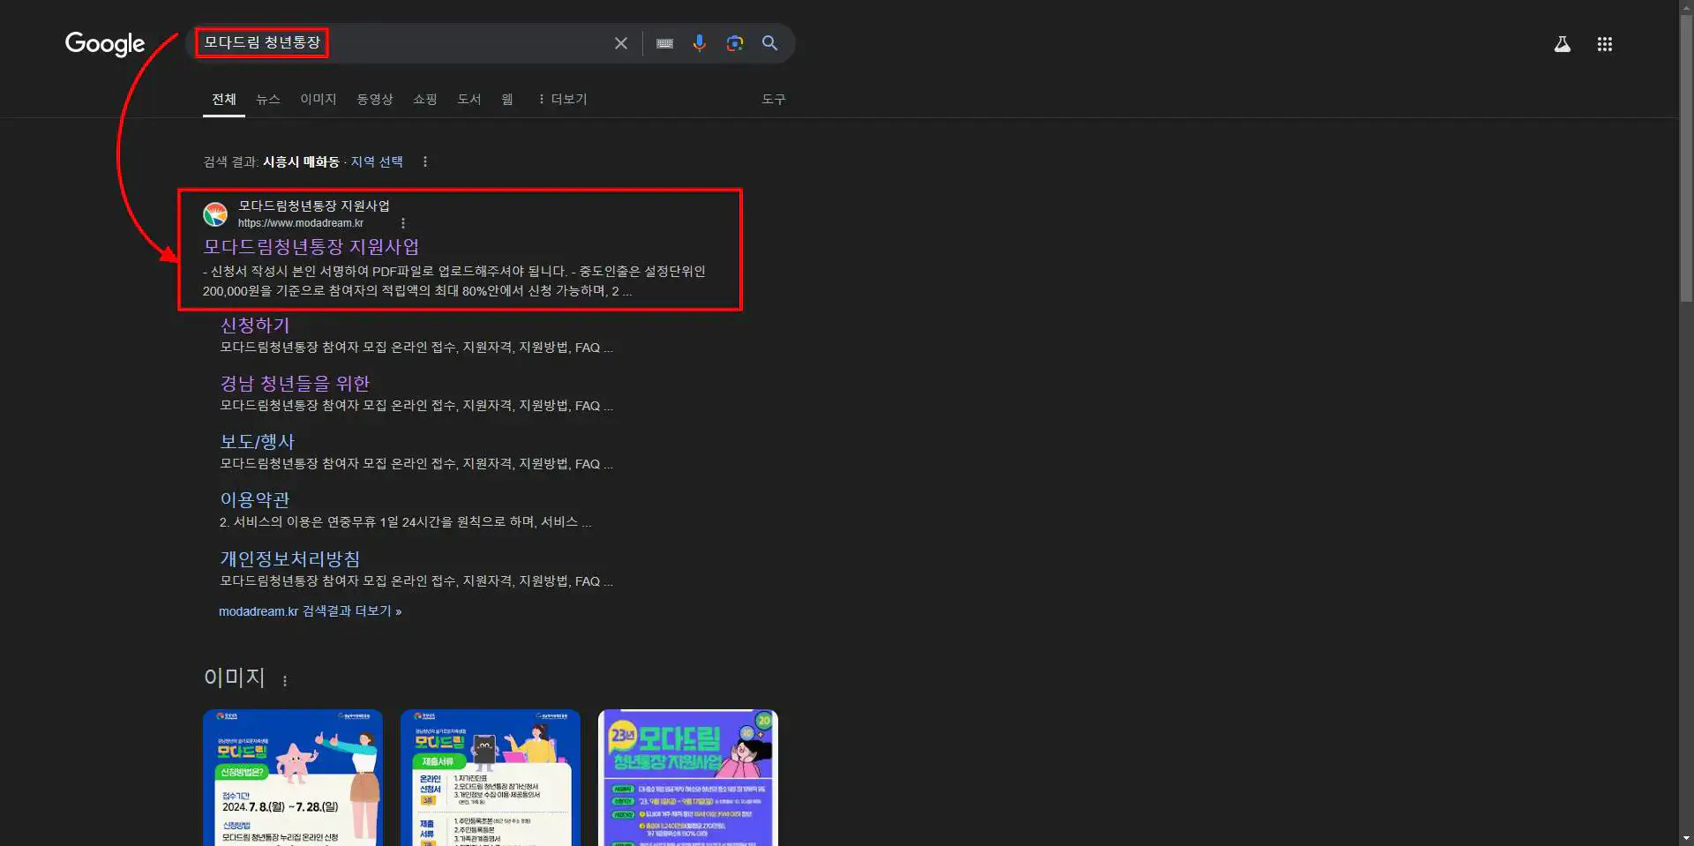1694x846 pixels.
Task: Select the 전체 tab
Action: tap(224, 99)
